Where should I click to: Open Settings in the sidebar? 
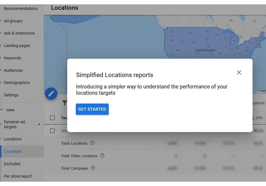click(11, 95)
